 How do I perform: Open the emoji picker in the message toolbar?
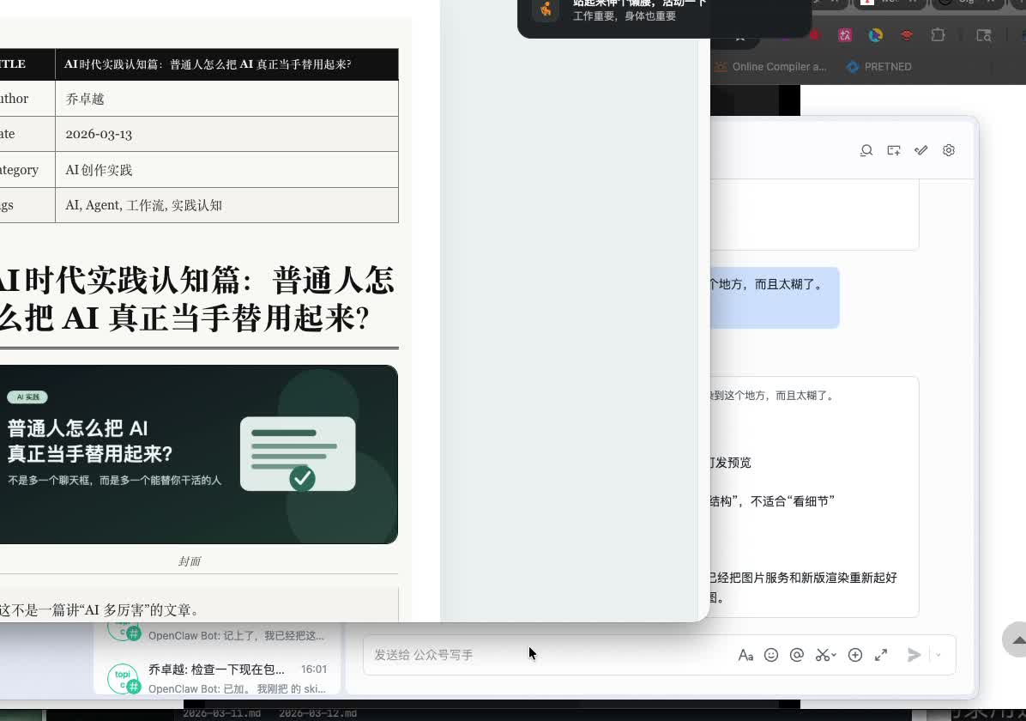tap(771, 655)
